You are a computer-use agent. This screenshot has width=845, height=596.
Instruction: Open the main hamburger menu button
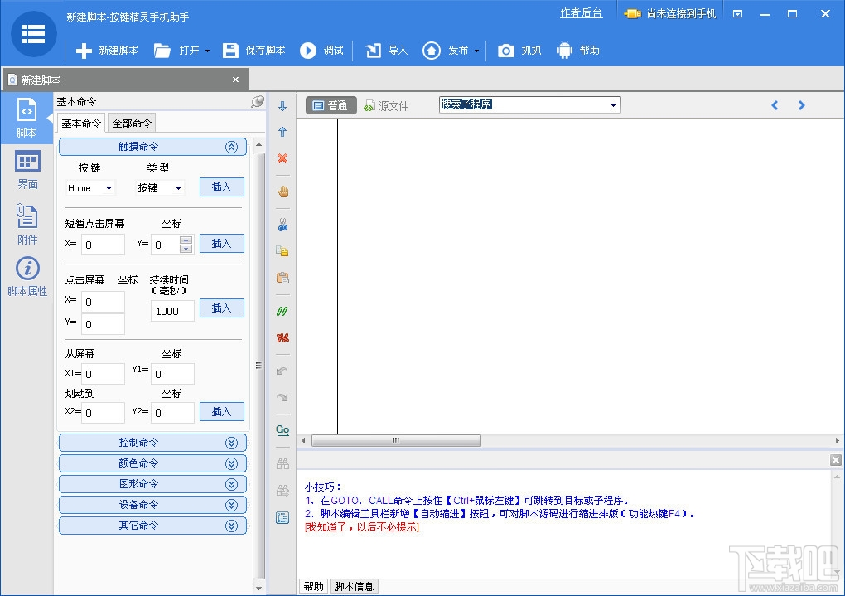coord(33,34)
